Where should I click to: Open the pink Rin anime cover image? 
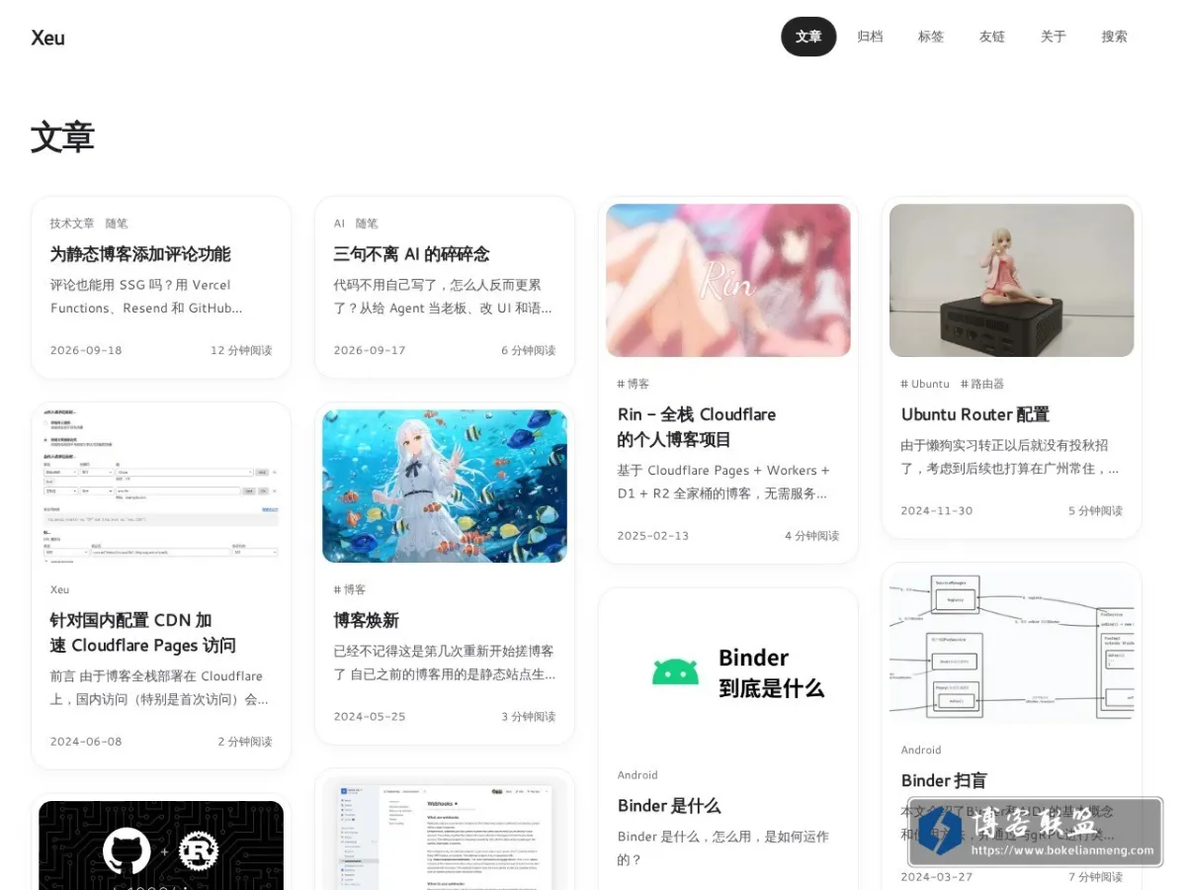(728, 280)
